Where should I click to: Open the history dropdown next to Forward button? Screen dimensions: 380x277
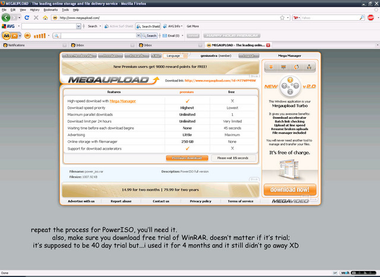(x=20, y=18)
